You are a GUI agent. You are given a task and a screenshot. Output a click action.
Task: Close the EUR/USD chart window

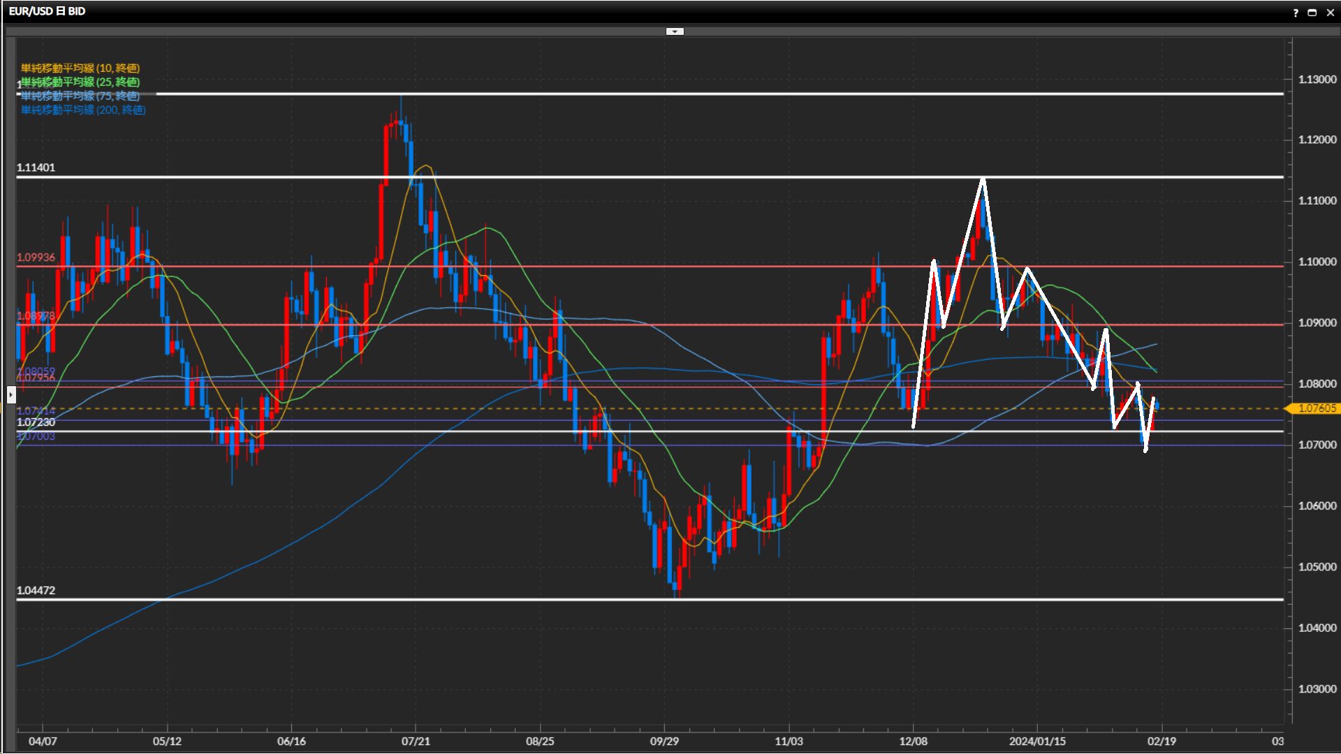coord(1330,13)
